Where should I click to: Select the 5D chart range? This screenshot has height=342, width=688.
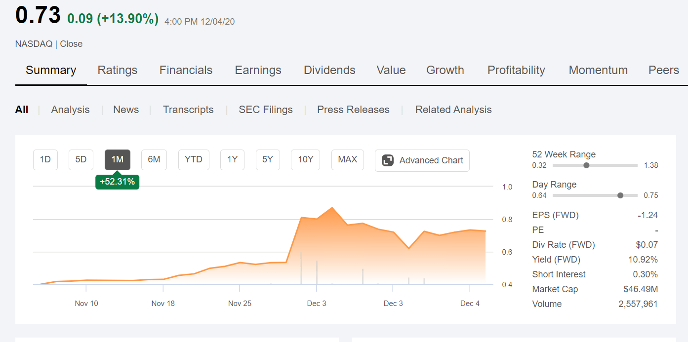pyautogui.click(x=81, y=160)
